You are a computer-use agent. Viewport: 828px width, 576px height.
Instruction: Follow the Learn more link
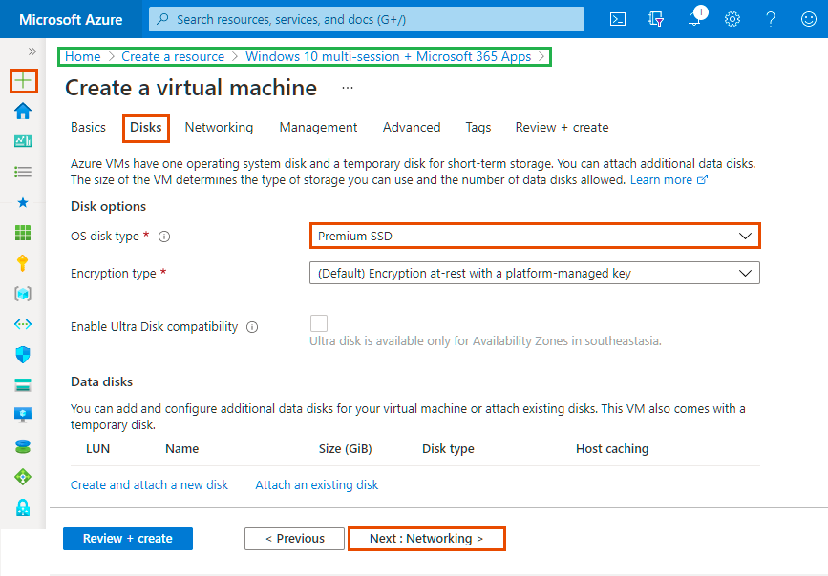(669, 180)
